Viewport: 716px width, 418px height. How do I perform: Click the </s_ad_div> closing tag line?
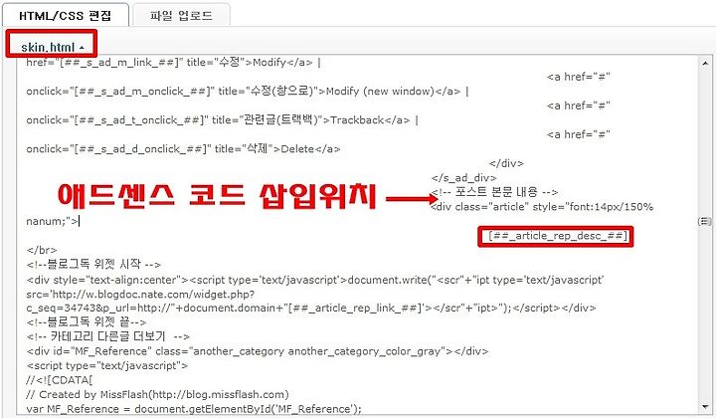coord(464,178)
